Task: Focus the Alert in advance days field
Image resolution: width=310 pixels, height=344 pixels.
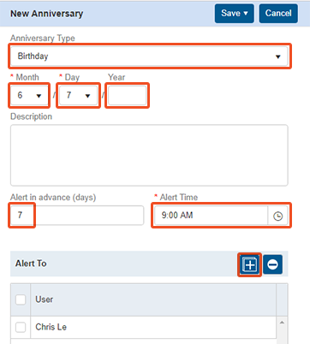Action: click(77, 216)
